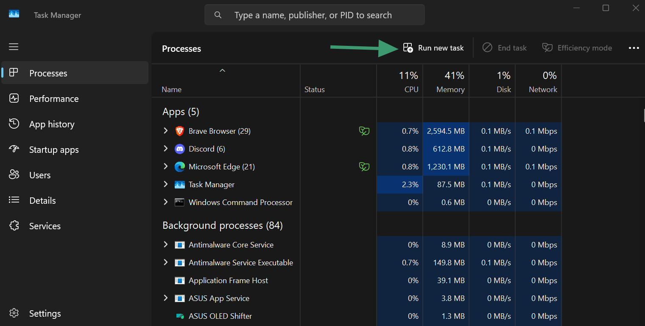
Task: Switch to the Performance tab
Action: coord(54,98)
